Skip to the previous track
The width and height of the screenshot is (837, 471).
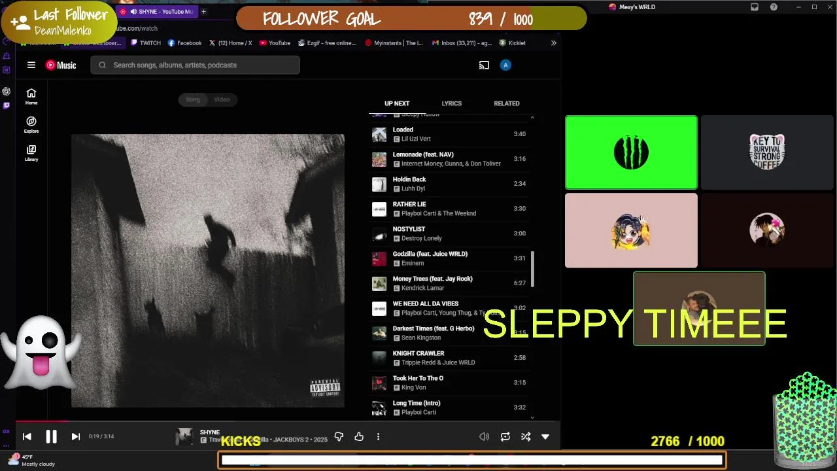pos(27,436)
